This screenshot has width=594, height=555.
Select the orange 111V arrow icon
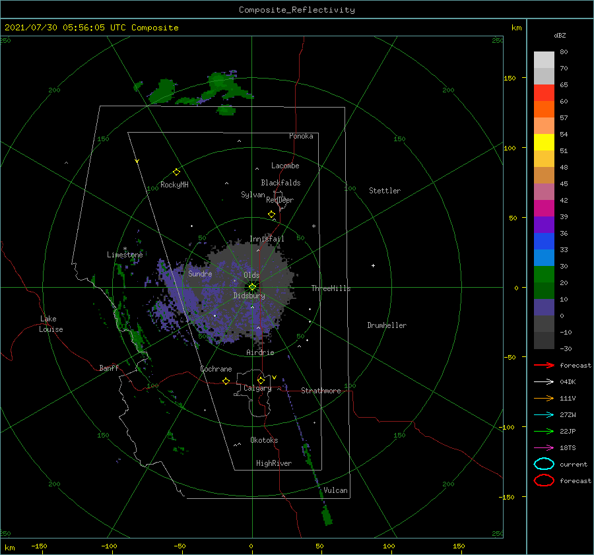[544, 398]
